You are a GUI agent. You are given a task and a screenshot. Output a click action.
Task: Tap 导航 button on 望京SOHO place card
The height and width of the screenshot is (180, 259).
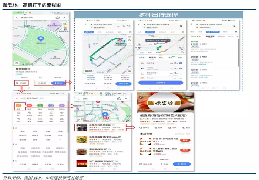click(x=42, y=83)
